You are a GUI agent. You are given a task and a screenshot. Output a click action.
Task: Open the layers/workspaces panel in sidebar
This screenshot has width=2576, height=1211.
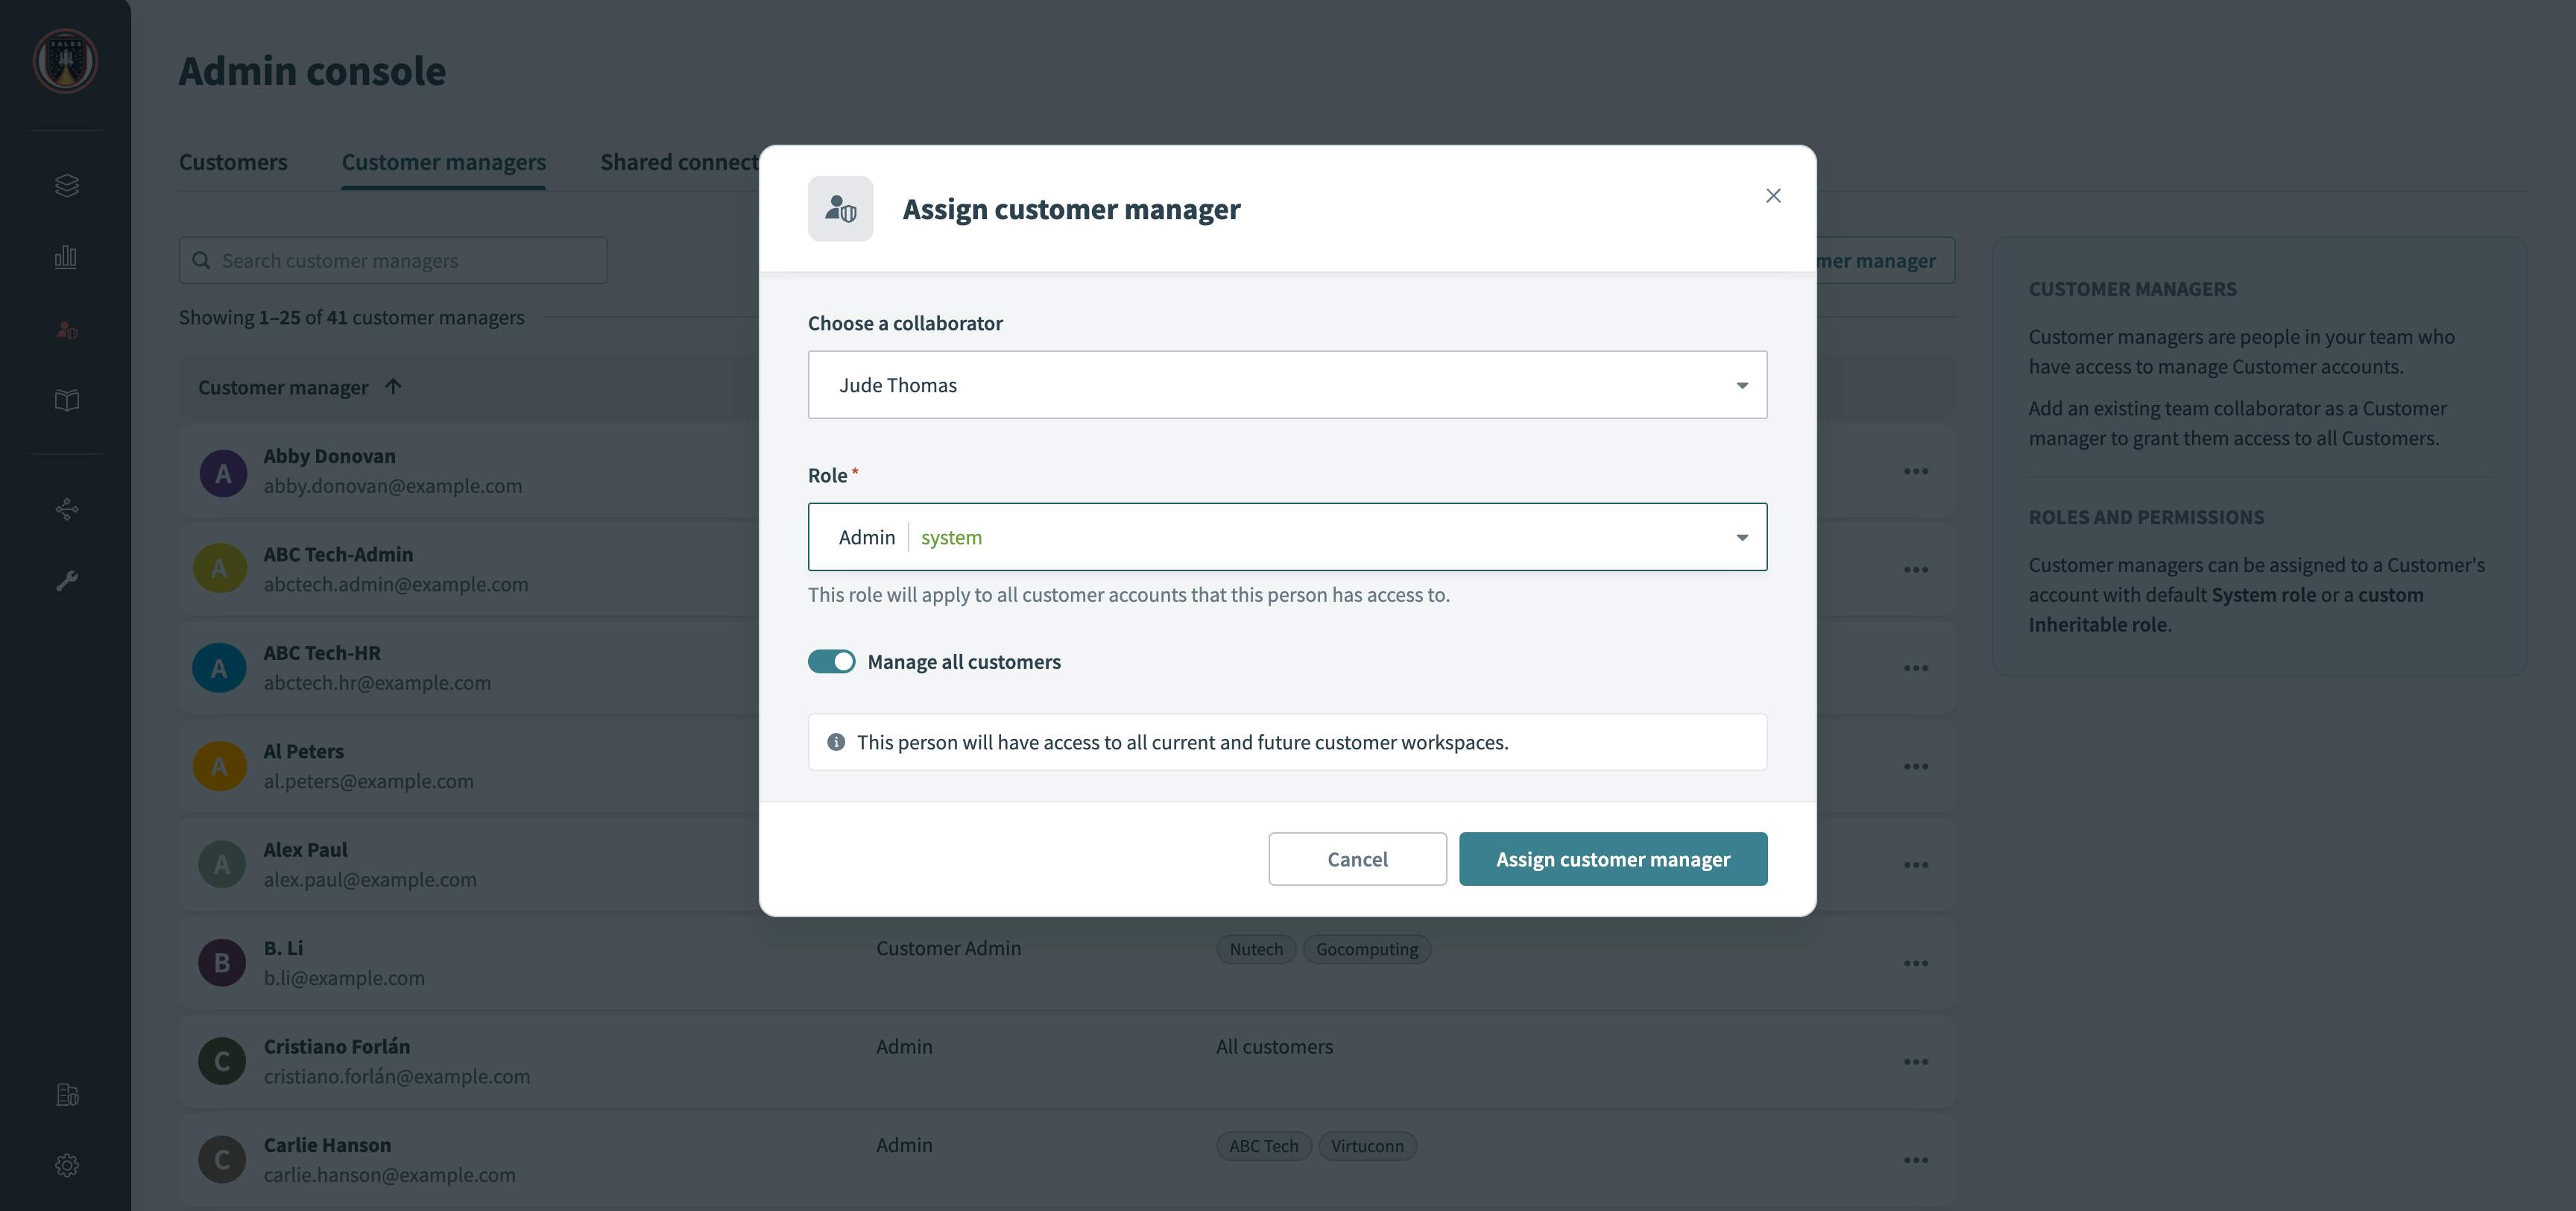[x=66, y=184]
